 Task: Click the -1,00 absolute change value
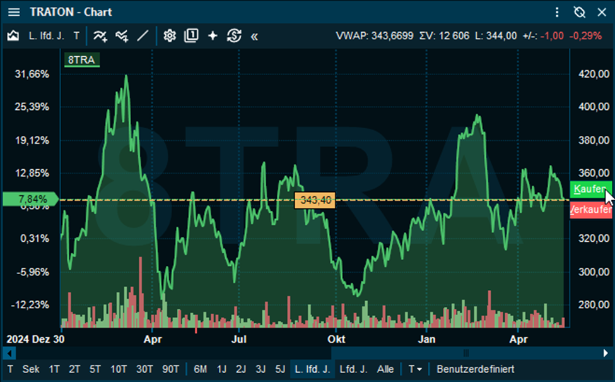[x=552, y=36]
